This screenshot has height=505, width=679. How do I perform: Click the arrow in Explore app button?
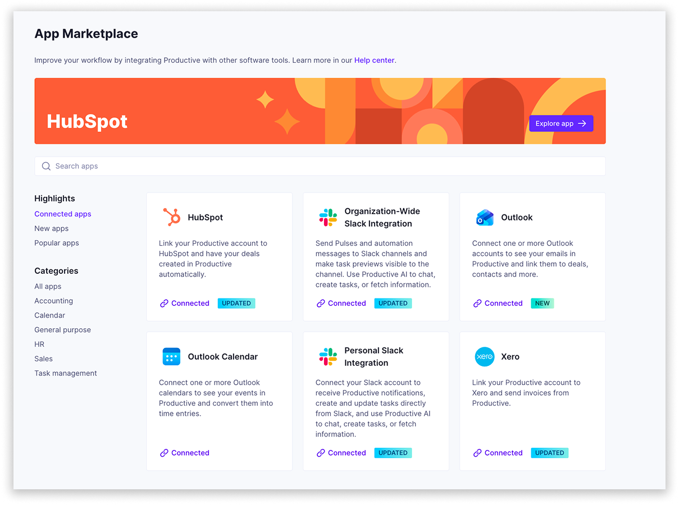pyautogui.click(x=582, y=123)
